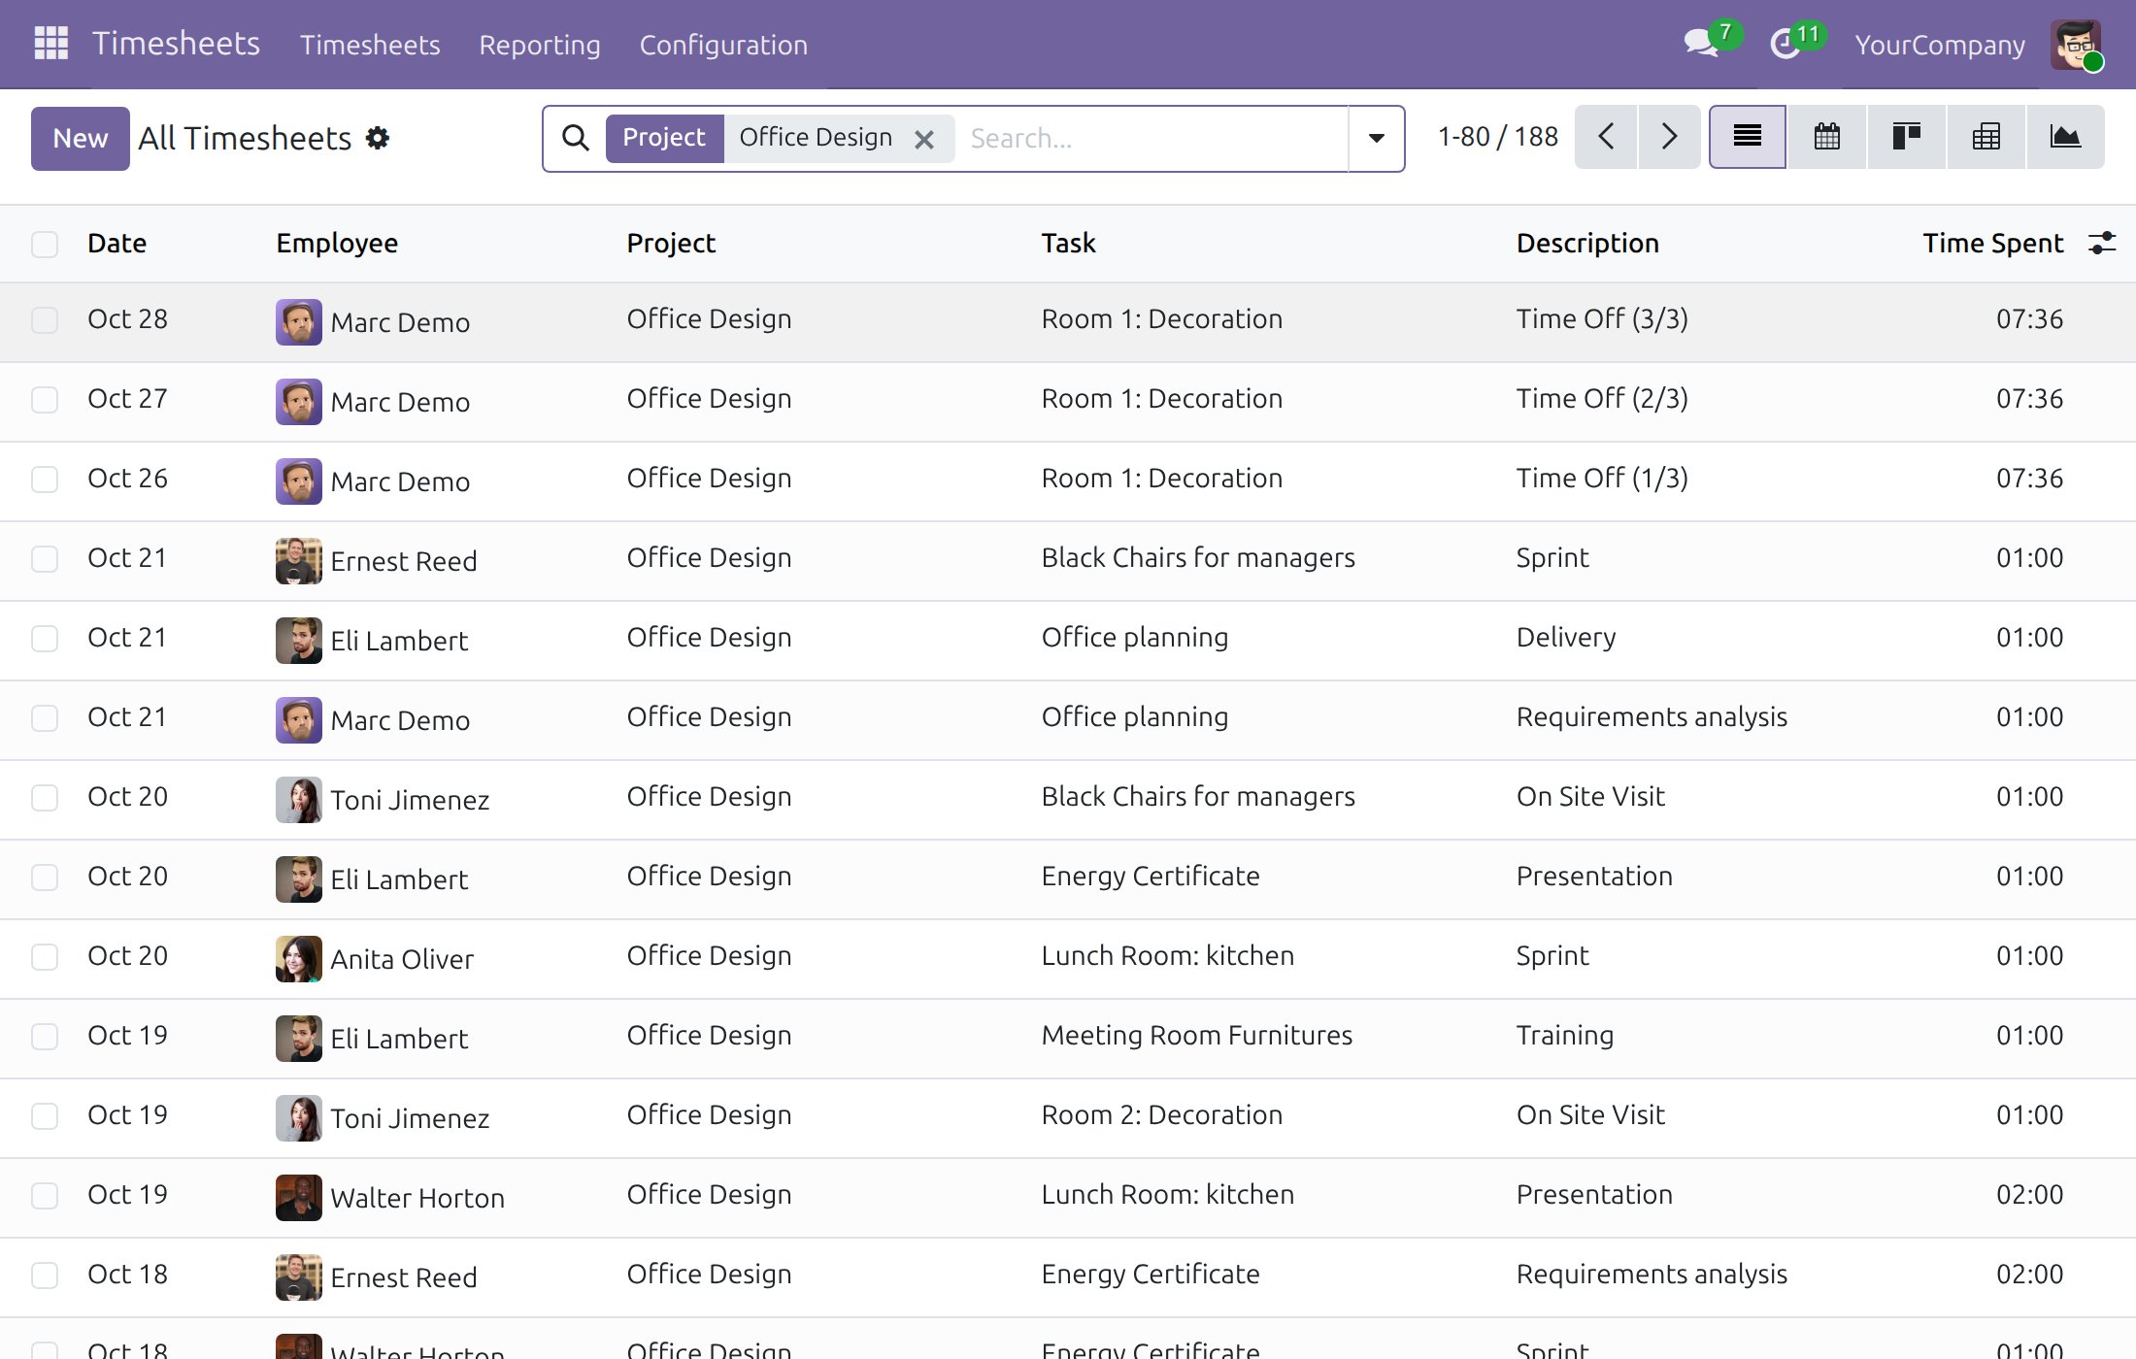Open the Configuration menu
The width and height of the screenshot is (2136, 1359).
click(x=723, y=45)
